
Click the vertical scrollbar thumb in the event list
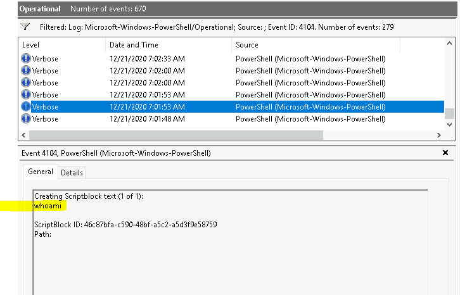[449, 113]
